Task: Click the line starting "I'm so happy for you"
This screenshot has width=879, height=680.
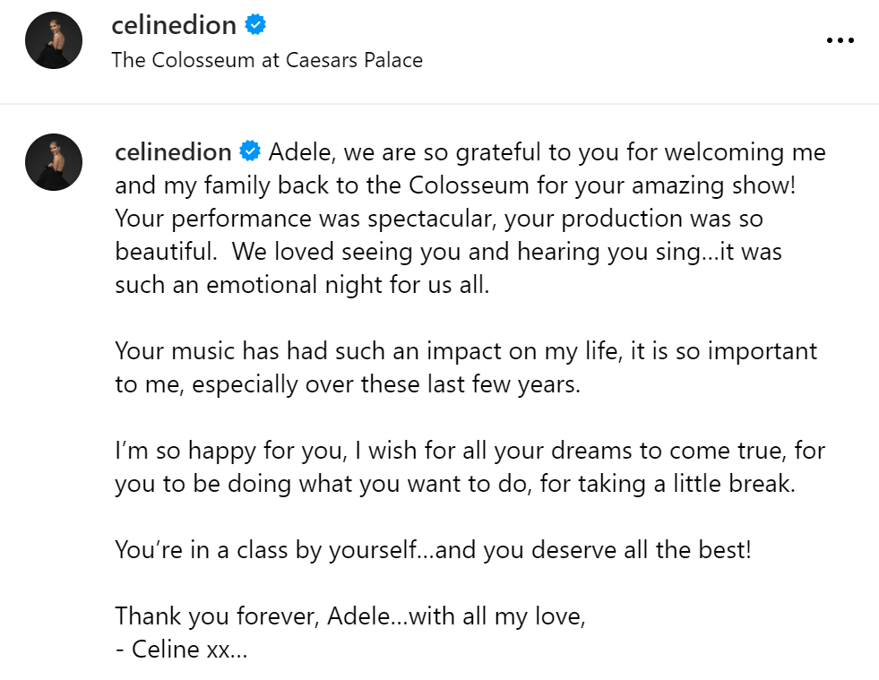Action: [470, 451]
